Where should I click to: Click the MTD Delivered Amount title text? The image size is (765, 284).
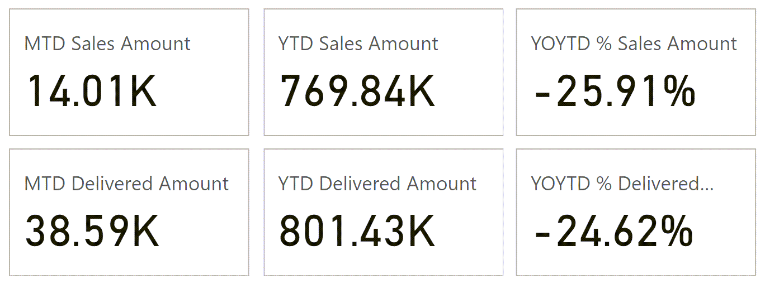[x=127, y=184]
